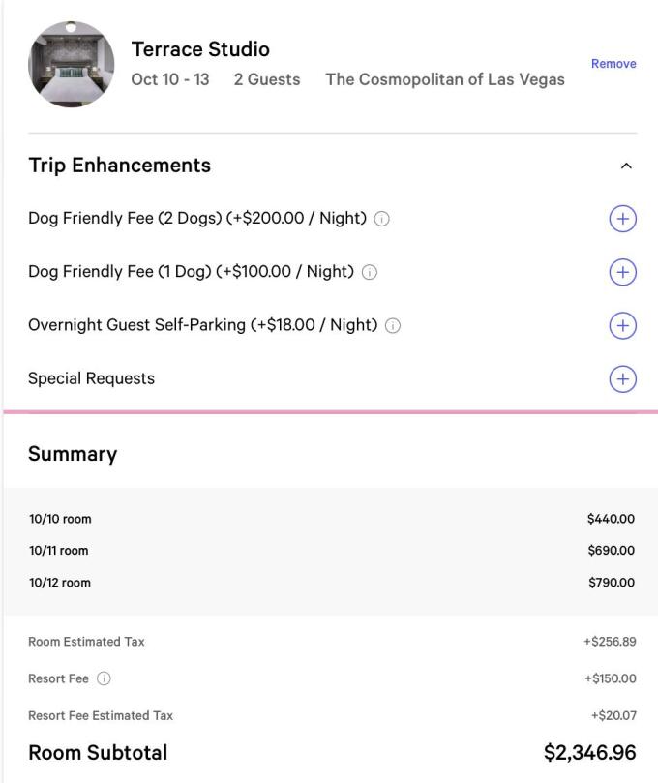The image size is (658, 783).
Task: Open the Terrace Studio room thumbnail
Action: pos(72,64)
